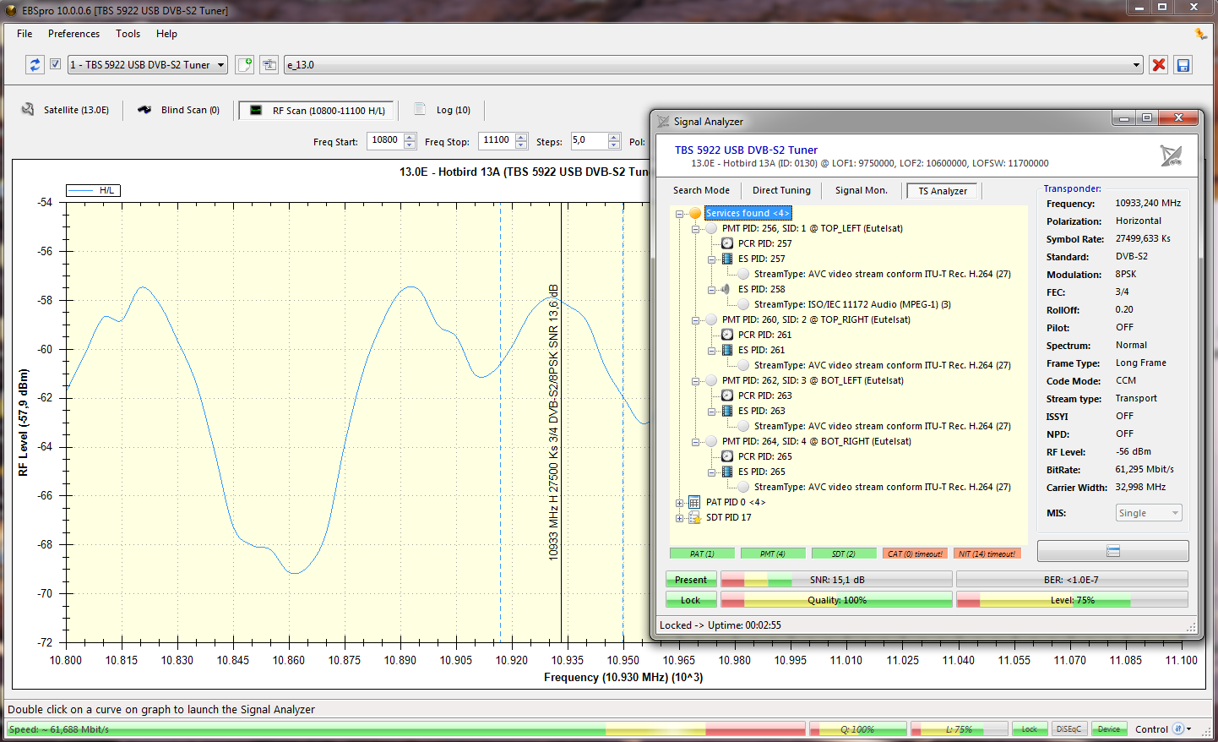Collapse the ES PID: 257 node
The width and height of the screenshot is (1218, 742).
pos(711,259)
